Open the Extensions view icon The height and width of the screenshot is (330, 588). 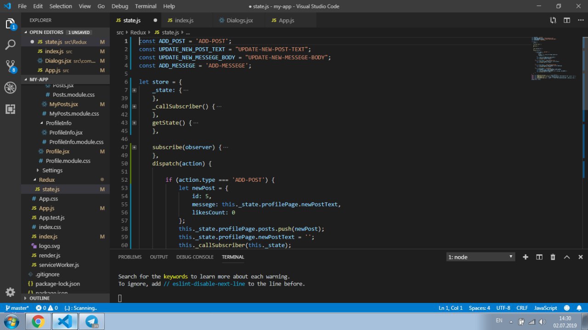point(10,109)
